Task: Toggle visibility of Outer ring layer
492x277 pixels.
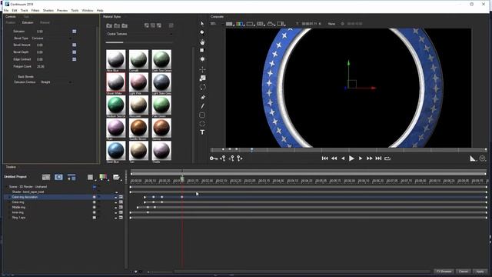Action: pos(94,202)
